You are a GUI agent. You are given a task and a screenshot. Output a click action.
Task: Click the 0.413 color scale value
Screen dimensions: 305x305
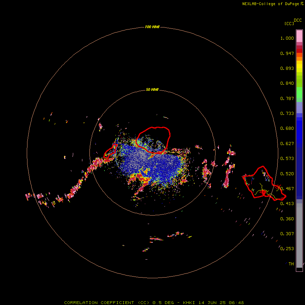tap(287, 204)
